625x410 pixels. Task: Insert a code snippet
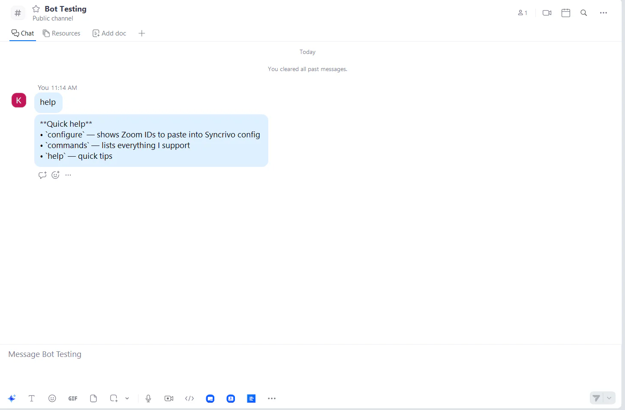[189, 398]
